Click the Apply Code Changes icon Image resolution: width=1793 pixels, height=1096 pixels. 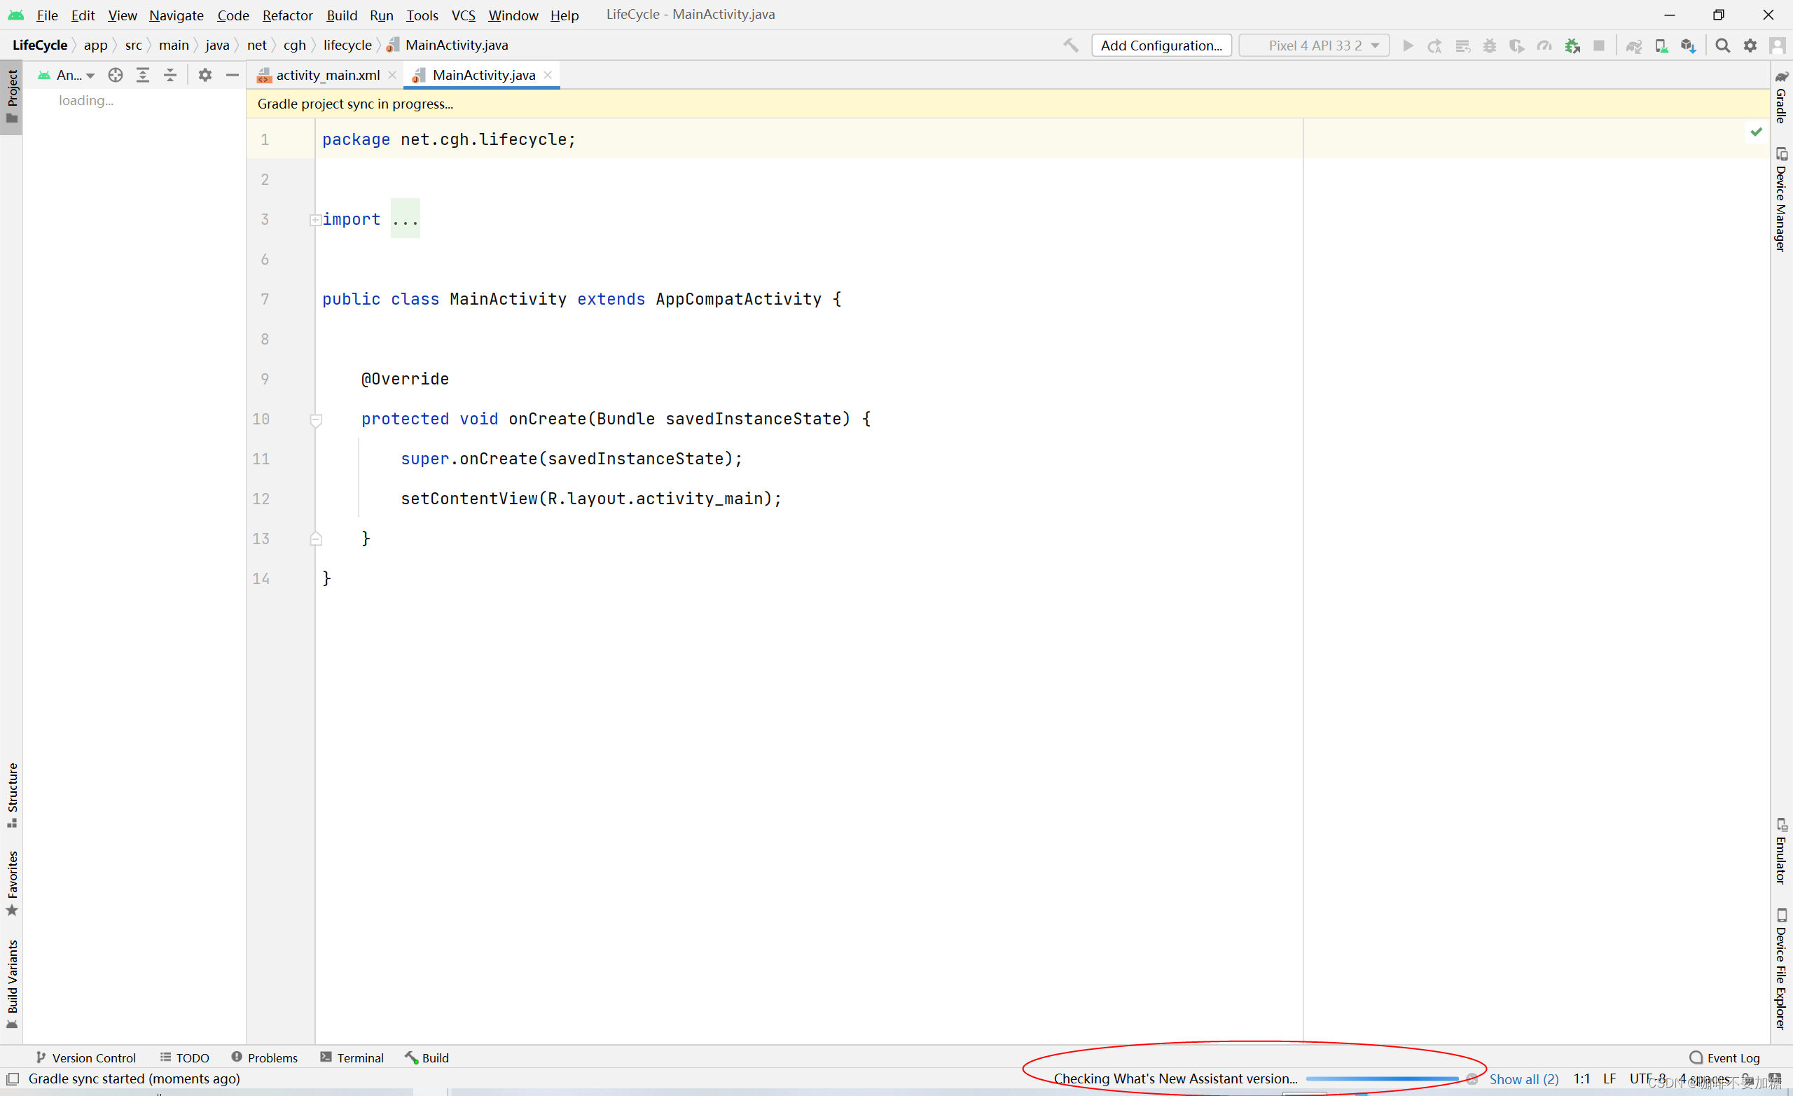[1462, 46]
